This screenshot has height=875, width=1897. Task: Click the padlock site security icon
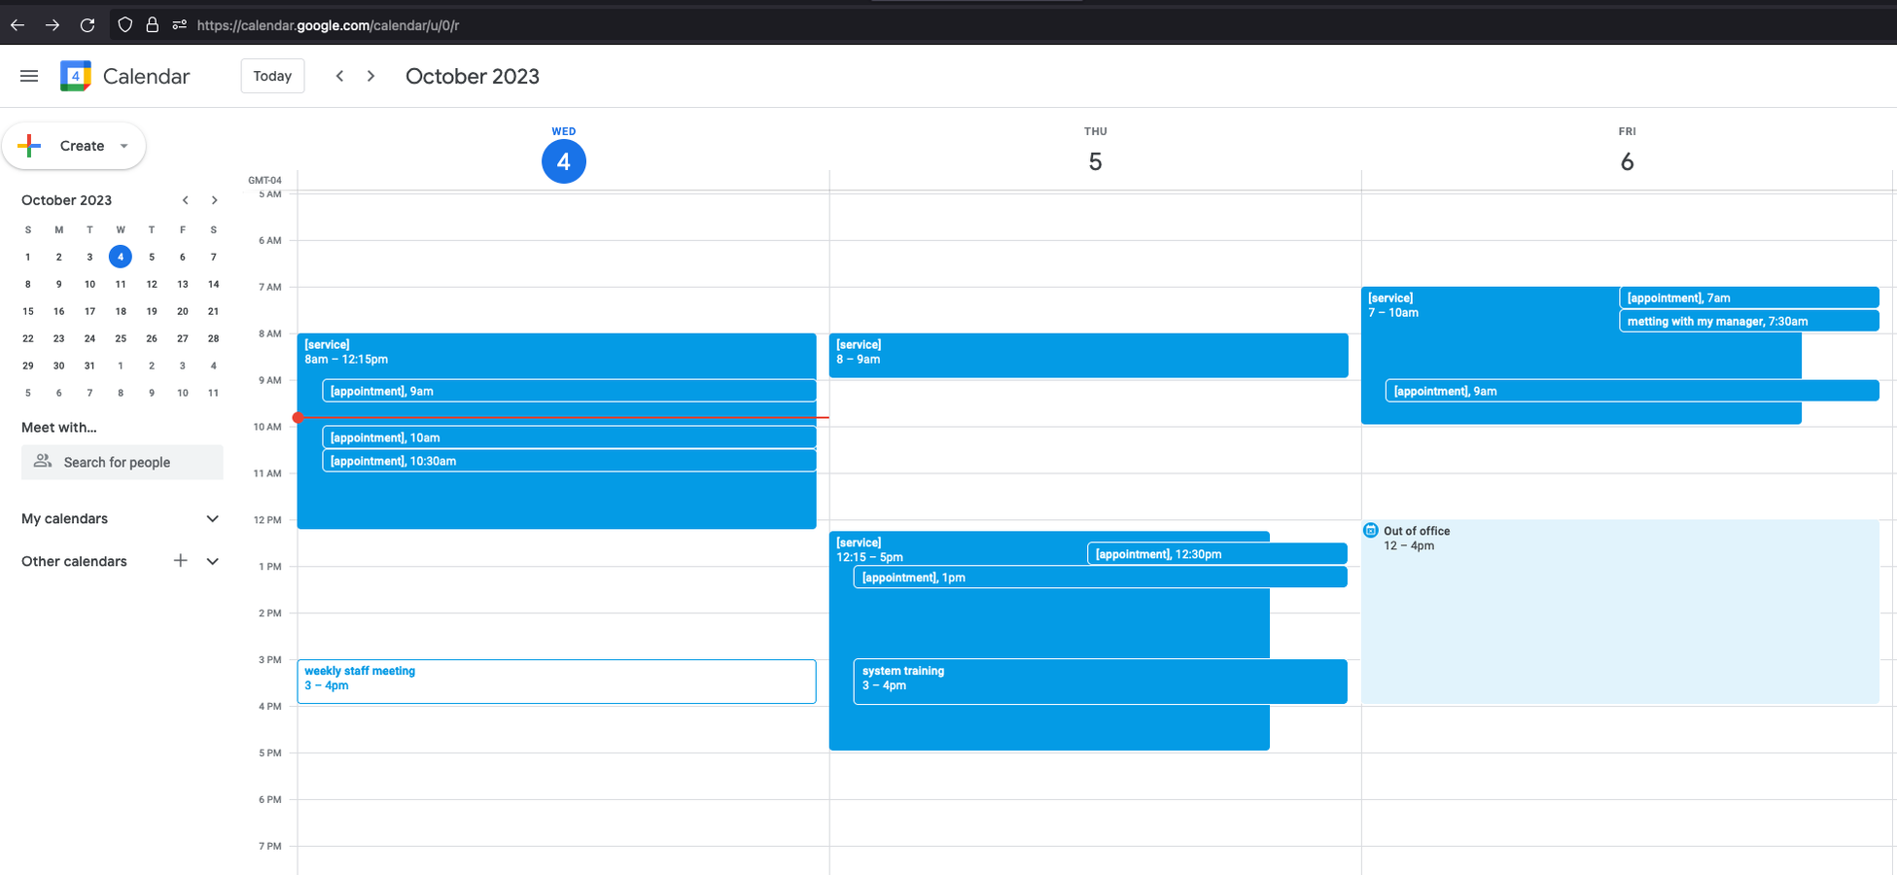(153, 25)
